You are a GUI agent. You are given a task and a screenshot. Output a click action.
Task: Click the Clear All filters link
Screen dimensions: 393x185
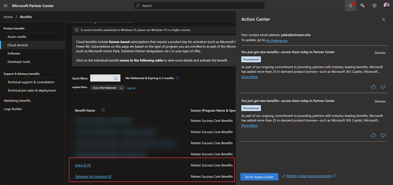131,88
